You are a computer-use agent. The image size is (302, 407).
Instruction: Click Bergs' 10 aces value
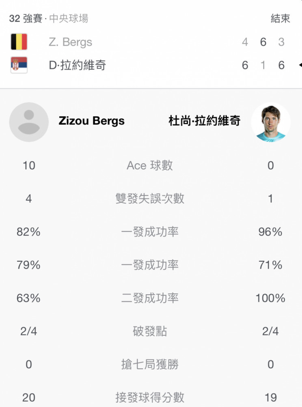click(29, 165)
